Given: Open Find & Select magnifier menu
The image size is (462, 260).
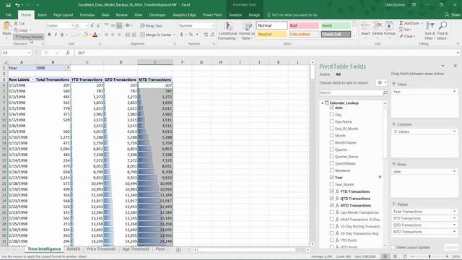Looking at the screenshot, I should (x=443, y=31).
